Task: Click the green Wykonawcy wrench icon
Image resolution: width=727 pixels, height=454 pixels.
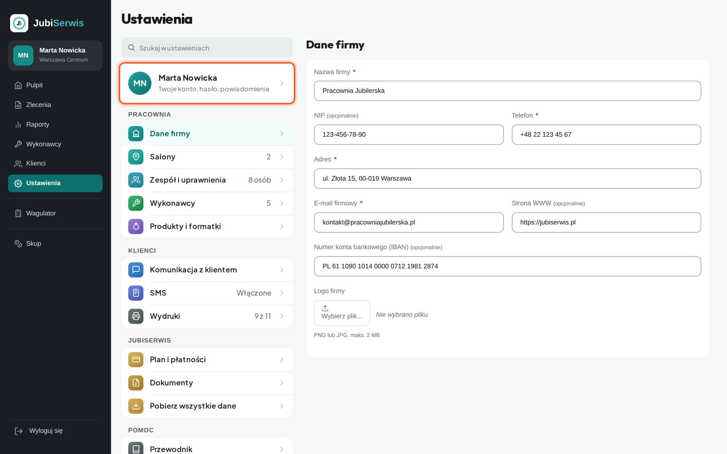Action: pyautogui.click(x=136, y=203)
